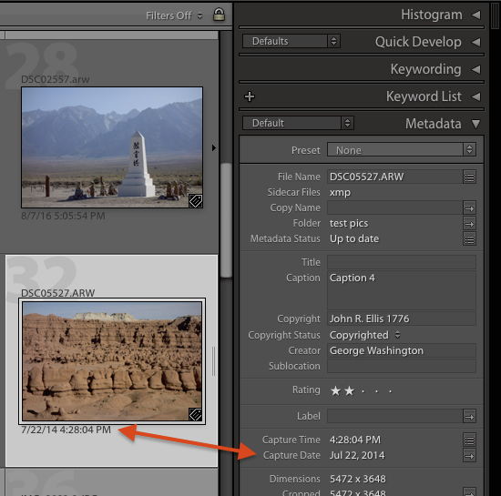Click the list icon beside File Name
501x496 pixels.
[469, 177]
